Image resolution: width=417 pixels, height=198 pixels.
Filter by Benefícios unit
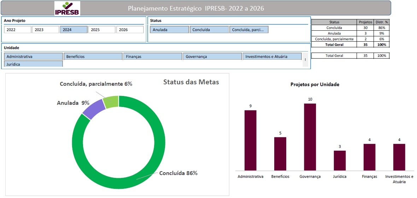click(x=93, y=56)
